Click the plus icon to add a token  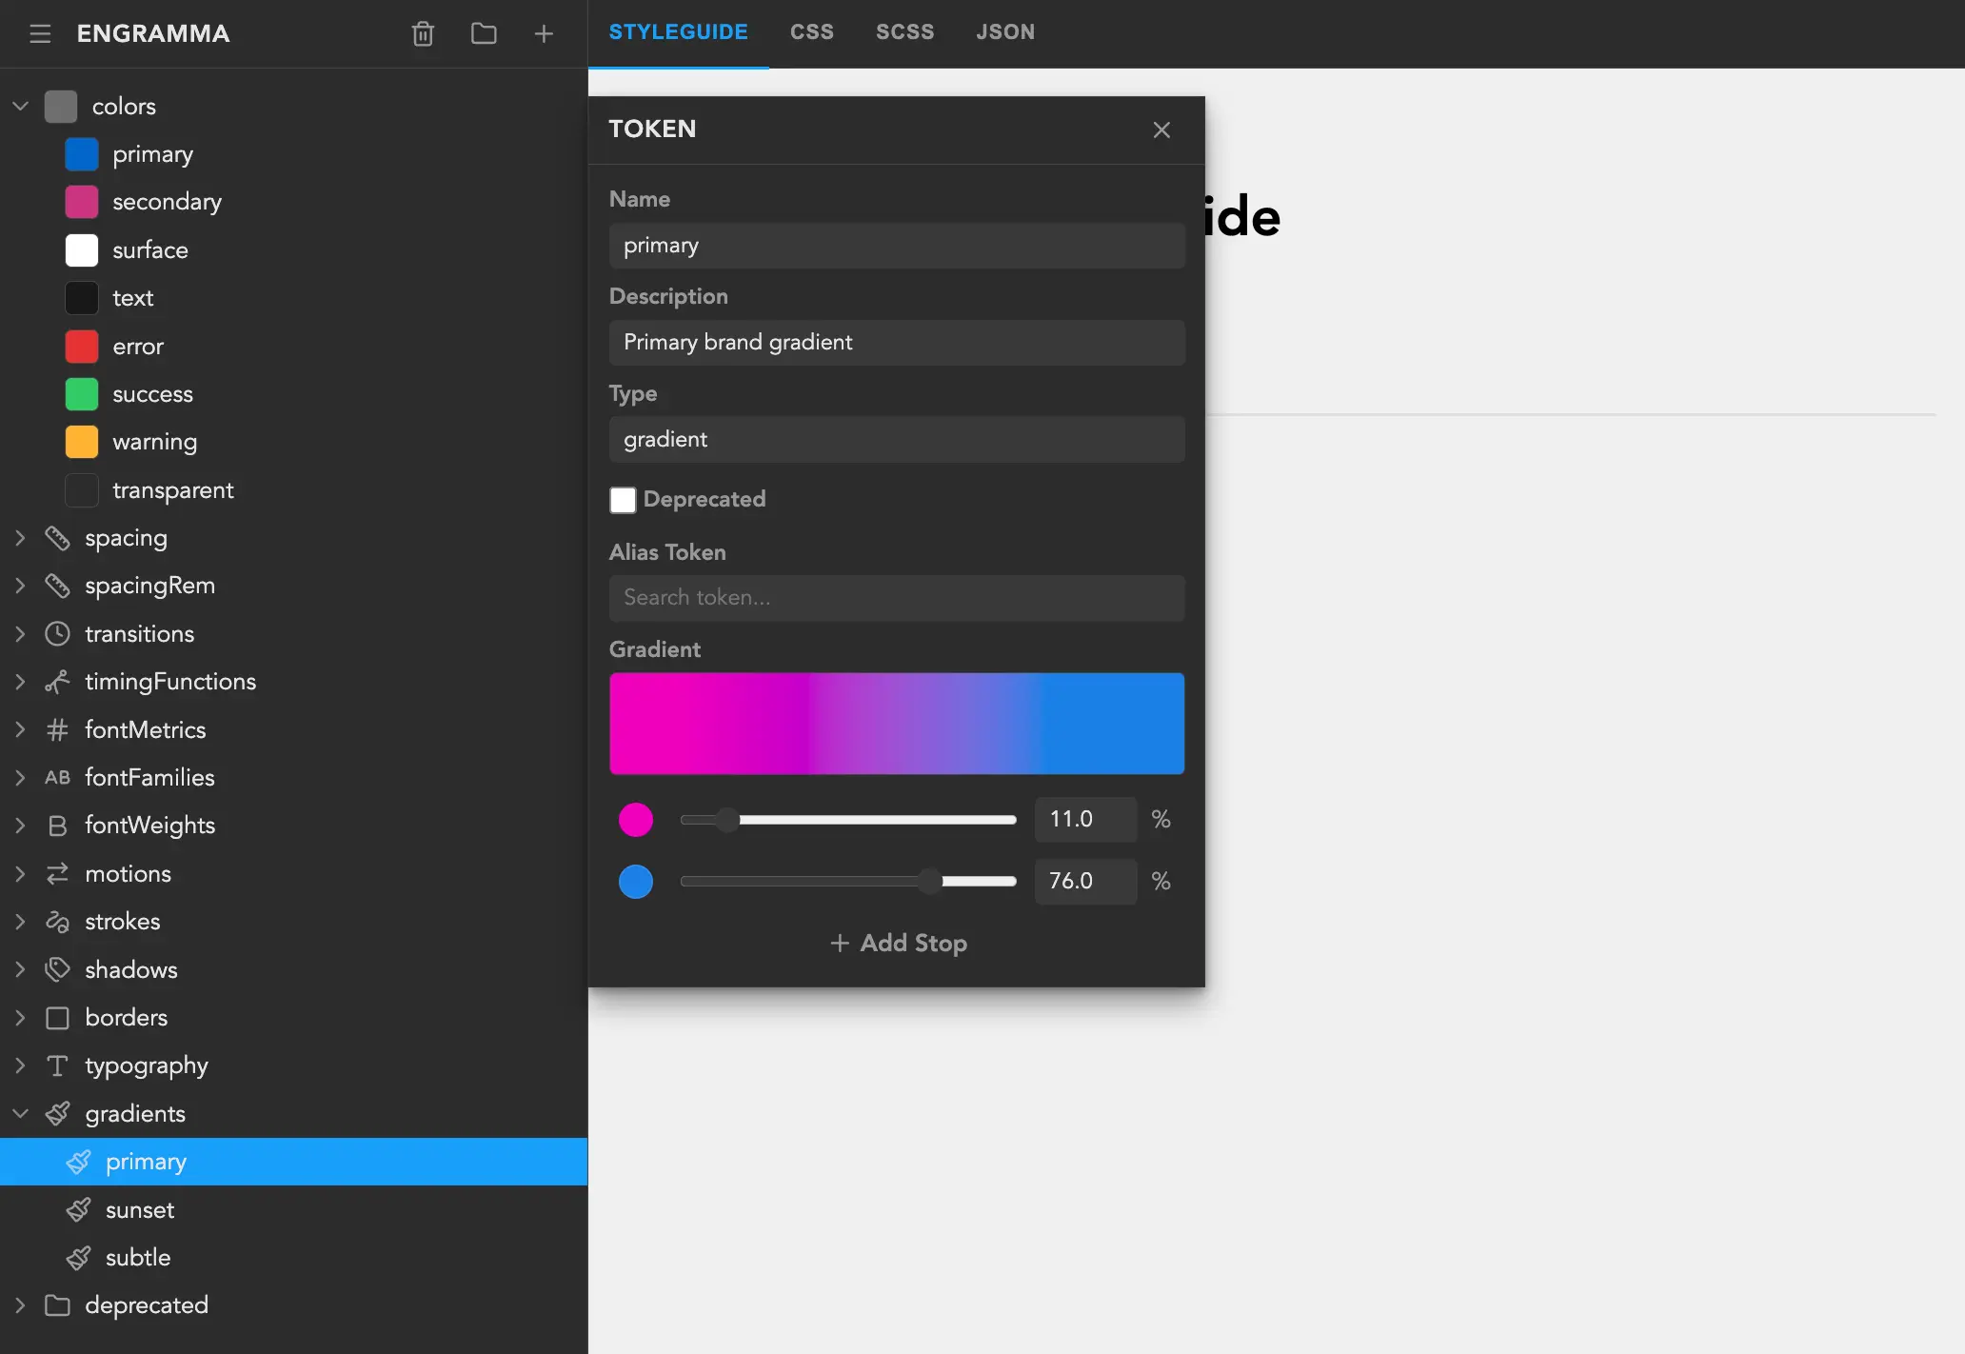tap(543, 33)
